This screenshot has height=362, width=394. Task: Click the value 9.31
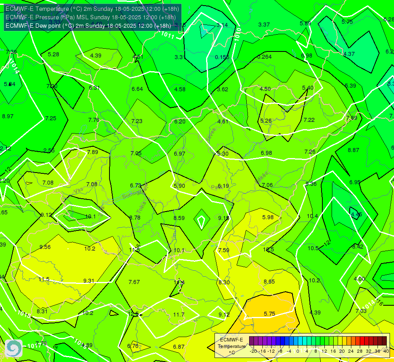click(89, 281)
